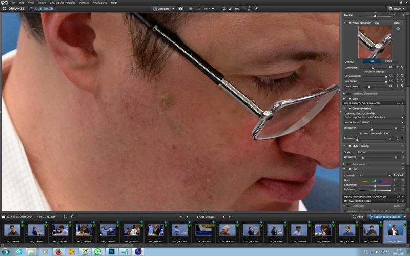Open the HSL Channel dropdown
The width and height of the screenshot is (410, 256).
[x=375, y=175]
